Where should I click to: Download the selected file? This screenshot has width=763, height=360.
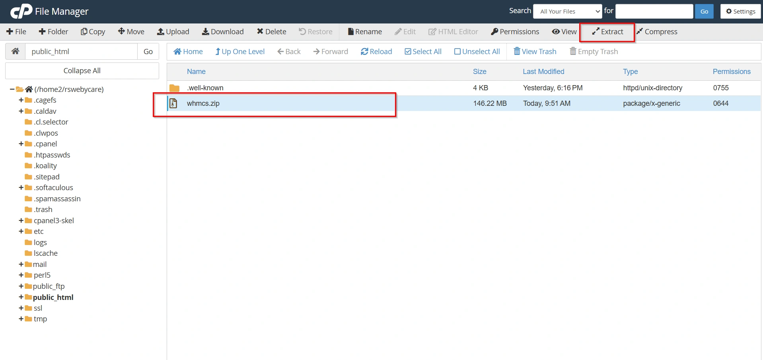(x=223, y=31)
